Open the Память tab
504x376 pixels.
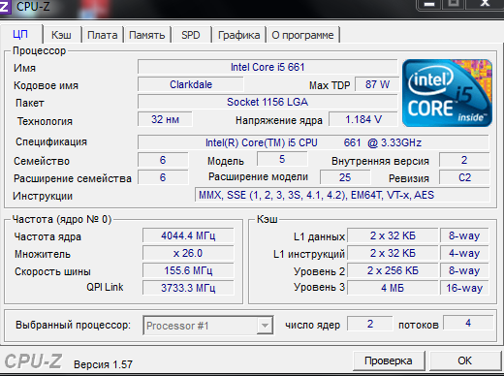(147, 35)
